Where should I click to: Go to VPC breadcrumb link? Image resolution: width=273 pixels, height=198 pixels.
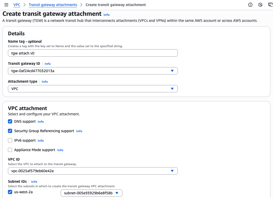tap(17, 5)
